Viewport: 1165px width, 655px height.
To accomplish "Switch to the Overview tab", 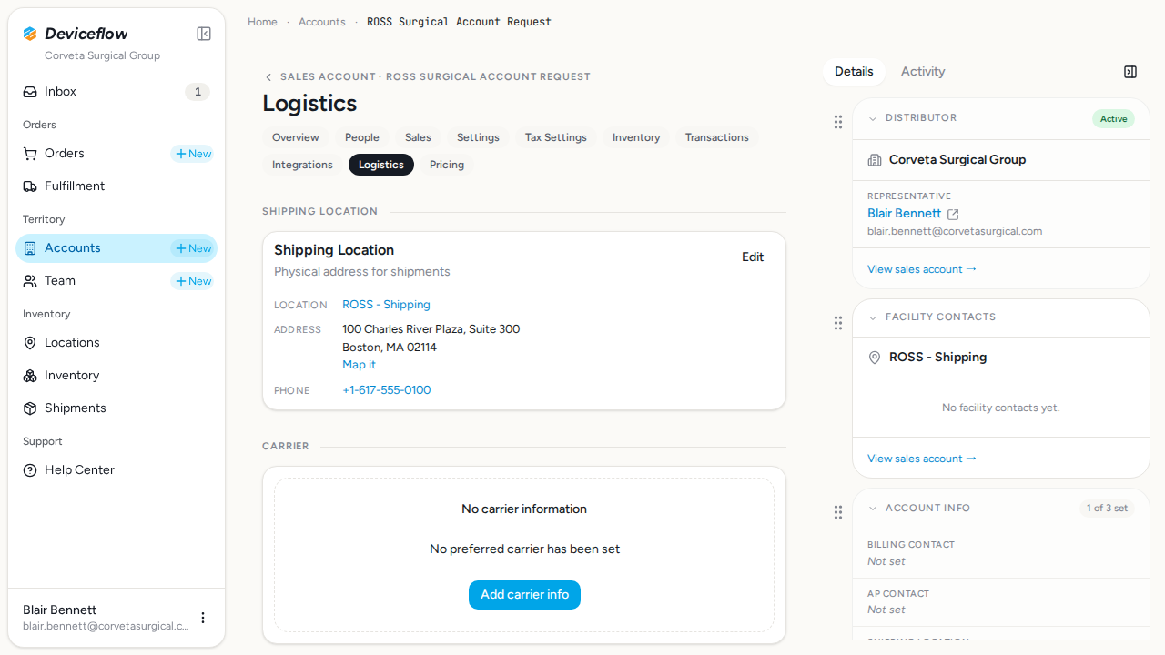I will coord(296,137).
